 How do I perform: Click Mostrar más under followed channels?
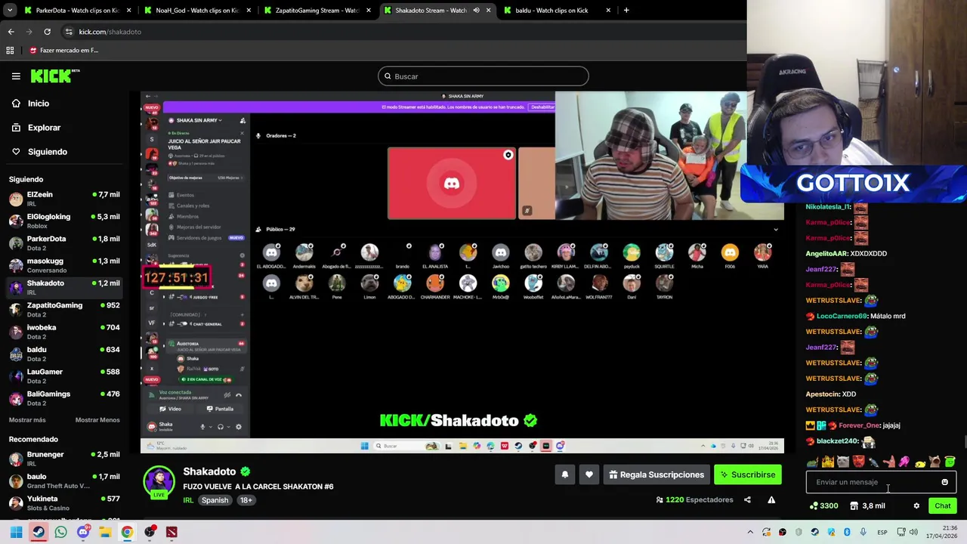27,420
